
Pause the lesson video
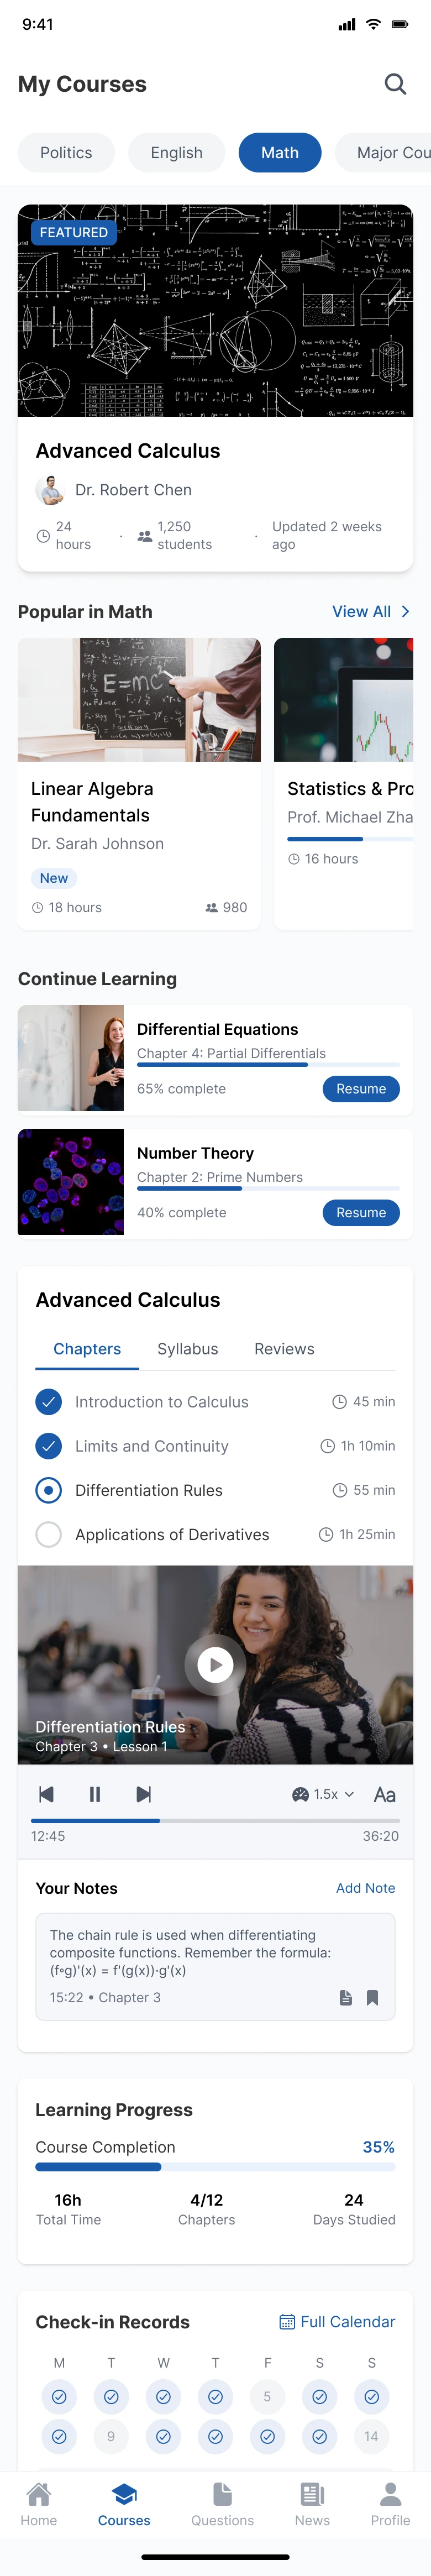(x=95, y=1794)
